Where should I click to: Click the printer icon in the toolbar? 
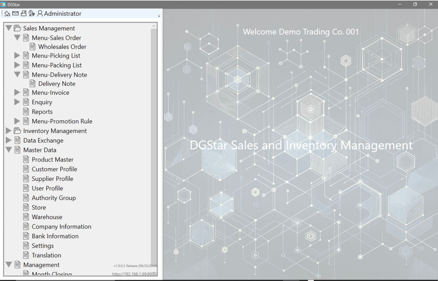point(24,13)
